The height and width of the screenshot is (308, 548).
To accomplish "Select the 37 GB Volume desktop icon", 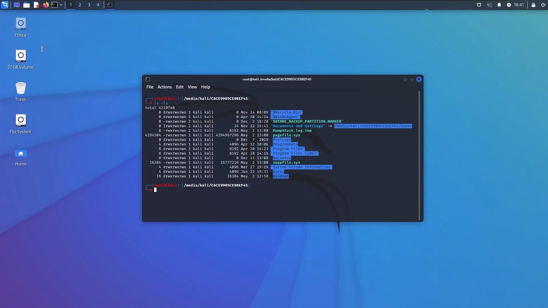I will [21, 59].
